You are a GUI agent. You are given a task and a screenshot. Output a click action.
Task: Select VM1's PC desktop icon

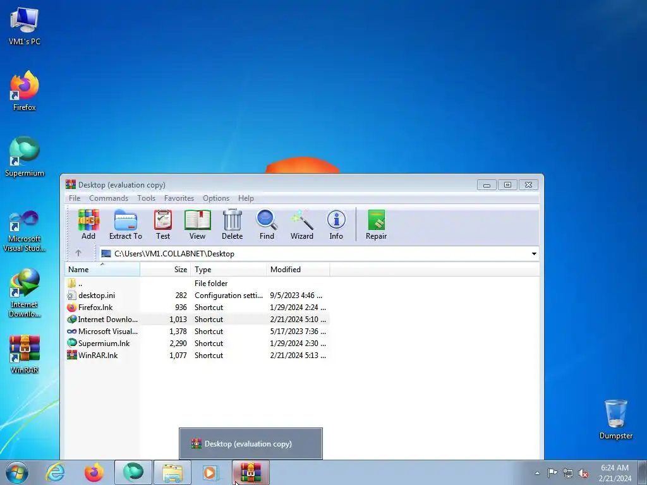(x=25, y=27)
